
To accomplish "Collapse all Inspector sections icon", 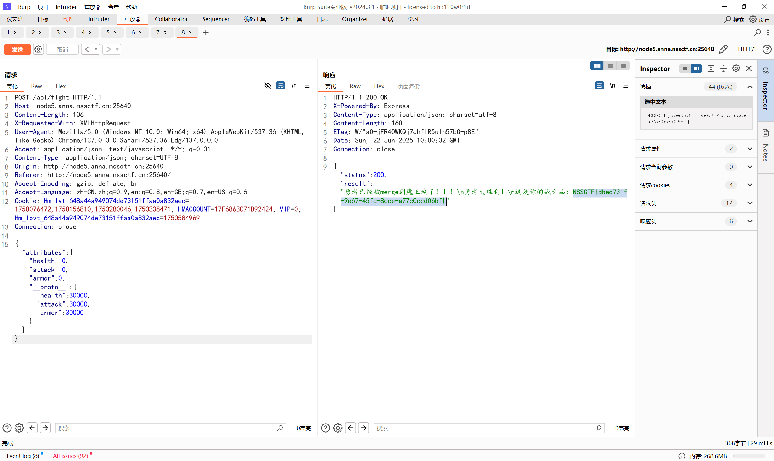I will click(x=723, y=68).
